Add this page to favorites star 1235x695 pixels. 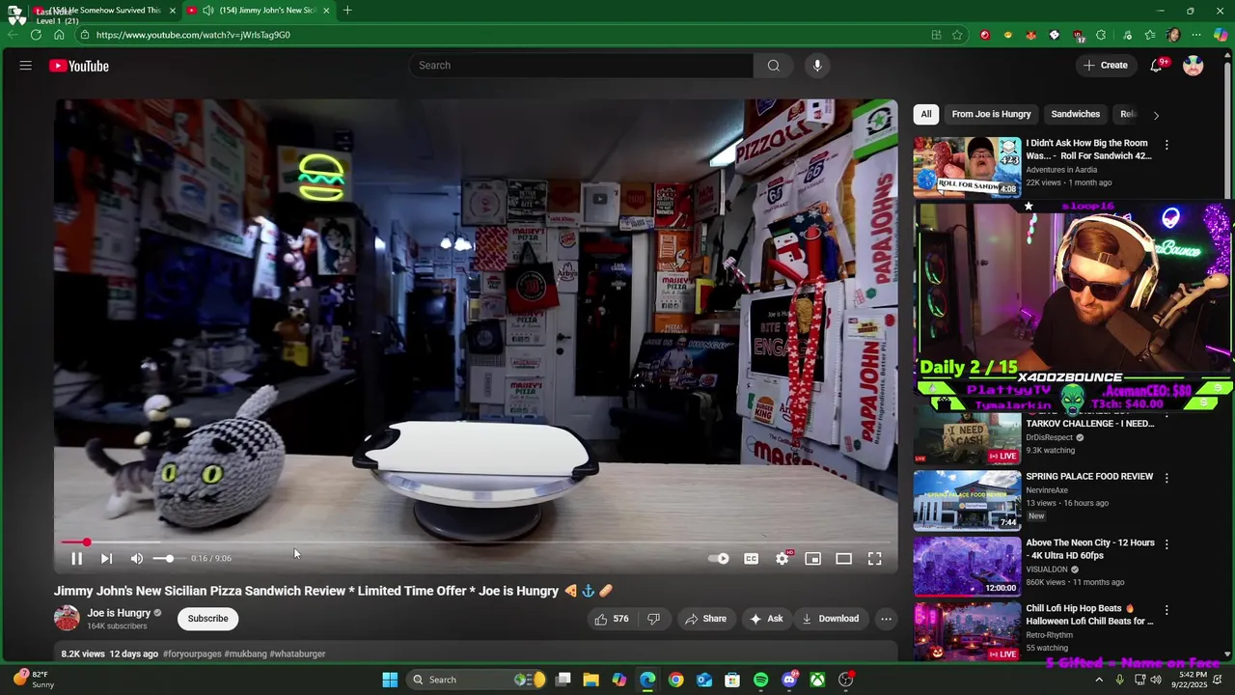(x=957, y=35)
